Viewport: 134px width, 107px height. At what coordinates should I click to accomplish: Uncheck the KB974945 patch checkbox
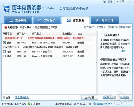(4, 43)
